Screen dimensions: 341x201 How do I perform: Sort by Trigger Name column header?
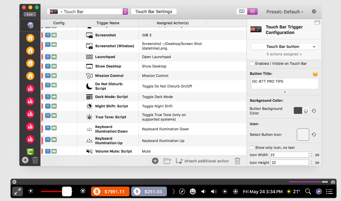point(108,23)
